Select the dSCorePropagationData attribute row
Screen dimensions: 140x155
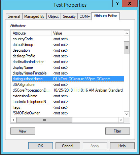pos(68,90)
